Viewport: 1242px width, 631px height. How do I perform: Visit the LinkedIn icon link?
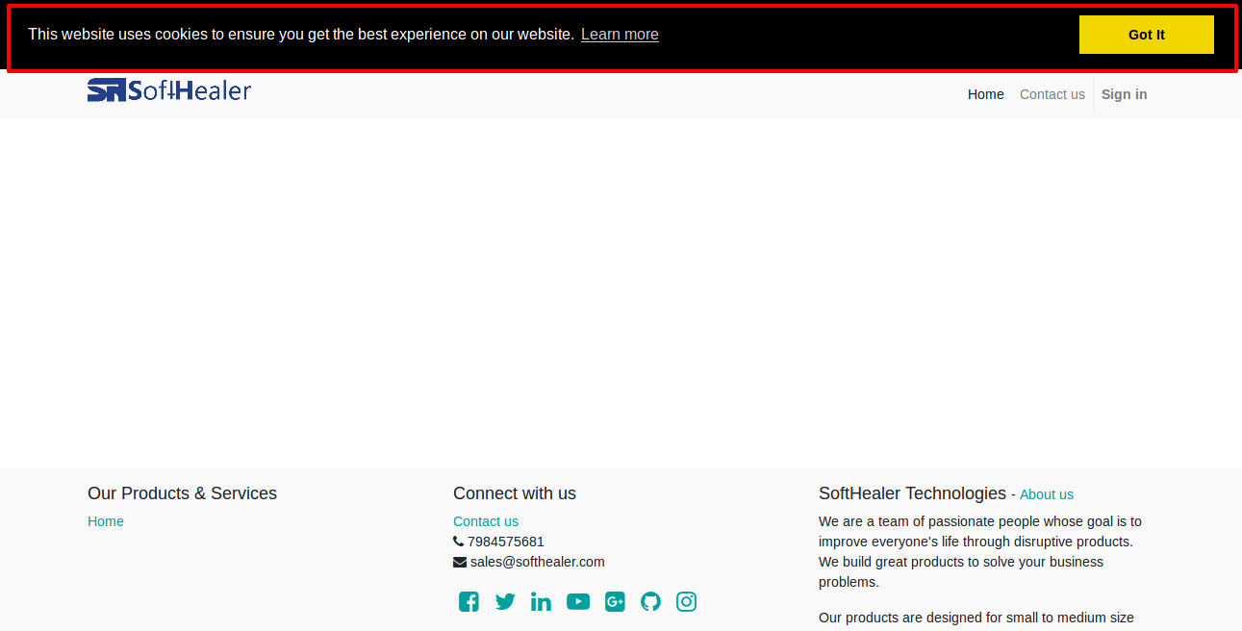(541, 602)
